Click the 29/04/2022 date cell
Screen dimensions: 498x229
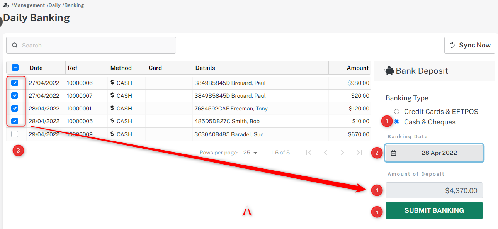[x=44, y=134]
